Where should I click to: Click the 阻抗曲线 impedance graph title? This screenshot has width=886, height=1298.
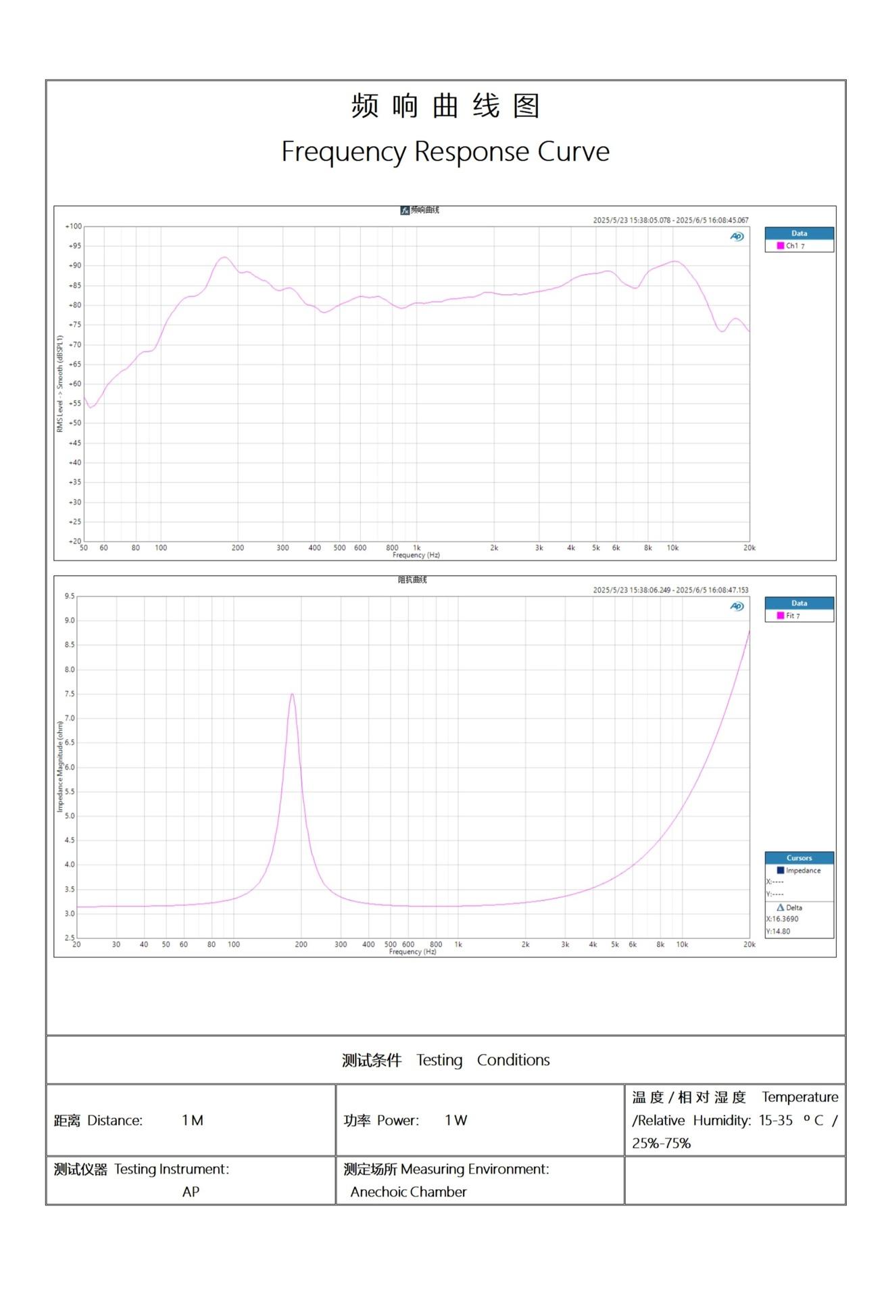412,580
